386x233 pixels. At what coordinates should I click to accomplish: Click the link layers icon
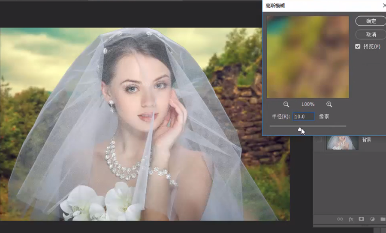click(x=340, y=219)
